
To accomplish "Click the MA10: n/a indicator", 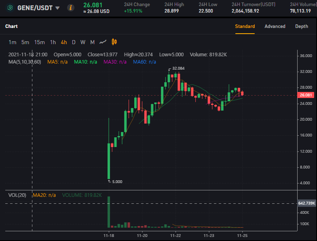I will [x=85, y=62].
